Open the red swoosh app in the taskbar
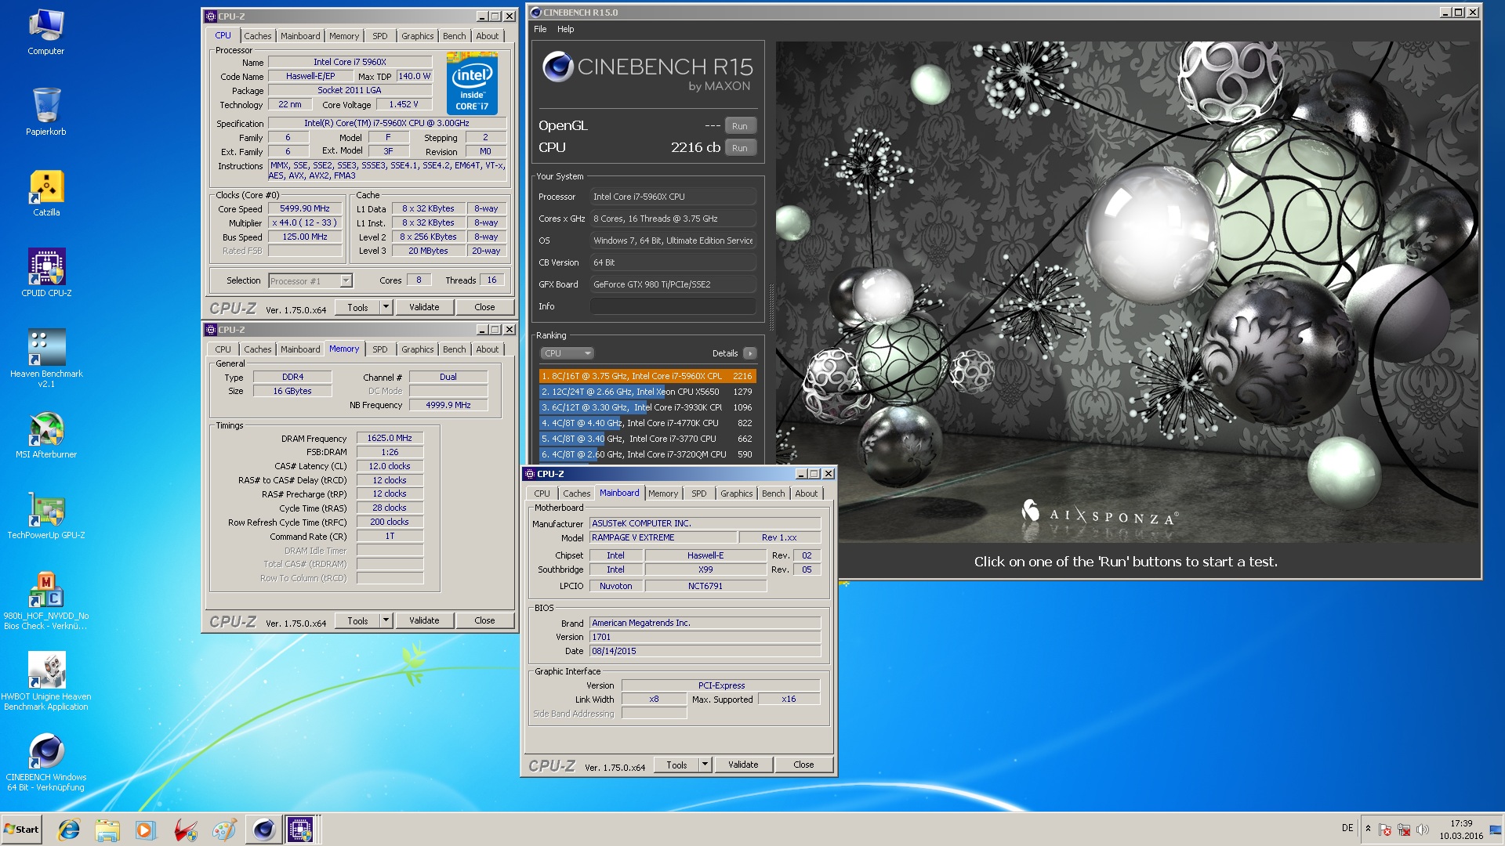The image size is (1505, 846). click(x=186, y=830)
